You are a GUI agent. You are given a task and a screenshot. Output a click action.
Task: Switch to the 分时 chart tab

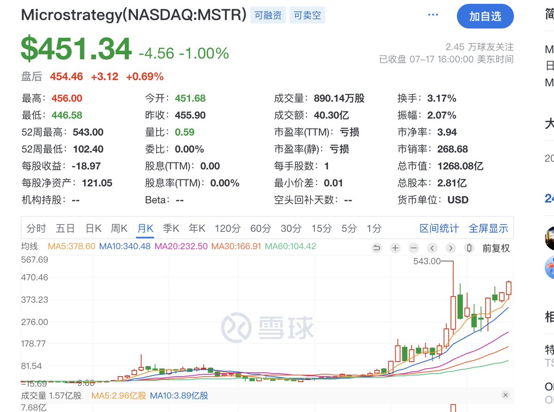[36, 228]
